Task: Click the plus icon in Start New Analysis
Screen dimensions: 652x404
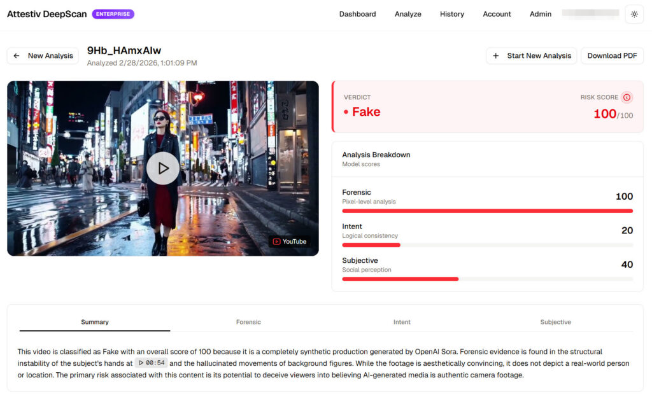Action: point(496,56)
